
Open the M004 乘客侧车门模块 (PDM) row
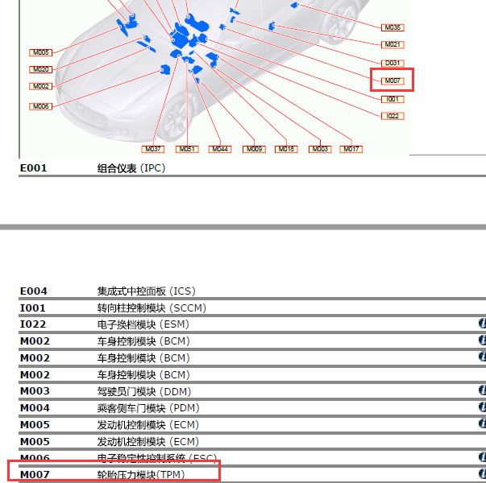pos(252,408)
